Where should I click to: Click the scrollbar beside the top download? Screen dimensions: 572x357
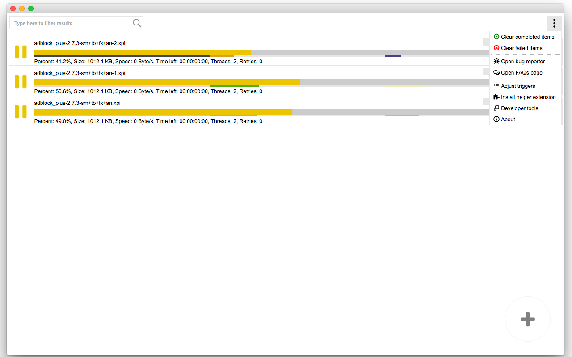pyautogui.click(x=487, y=42)
